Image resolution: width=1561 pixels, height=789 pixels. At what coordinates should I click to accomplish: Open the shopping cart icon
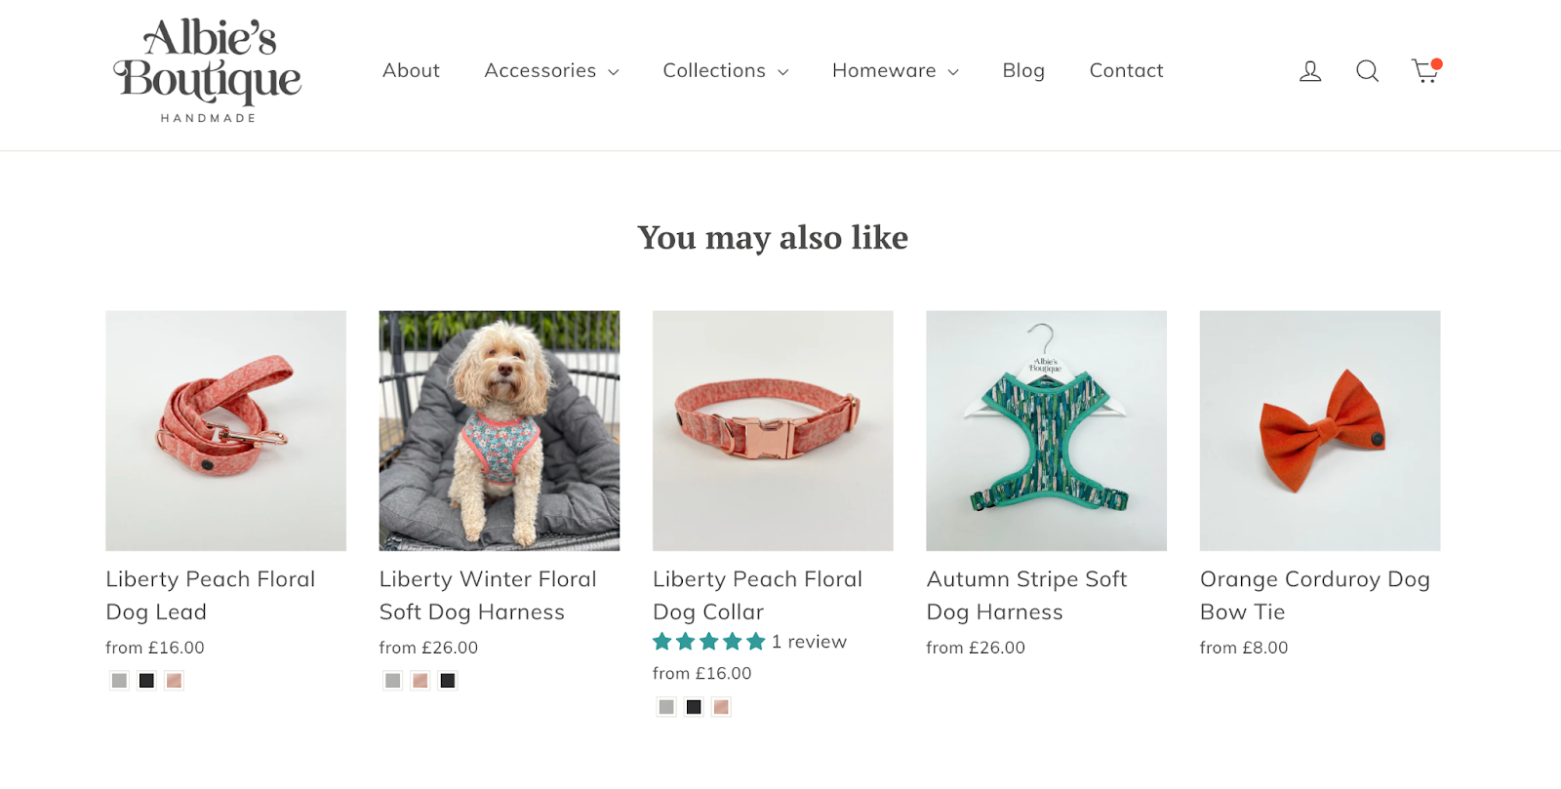[1424, 71]
